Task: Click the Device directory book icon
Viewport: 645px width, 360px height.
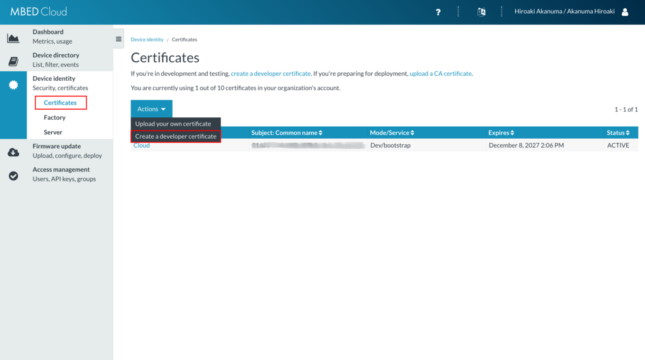Action: [13, 61]
